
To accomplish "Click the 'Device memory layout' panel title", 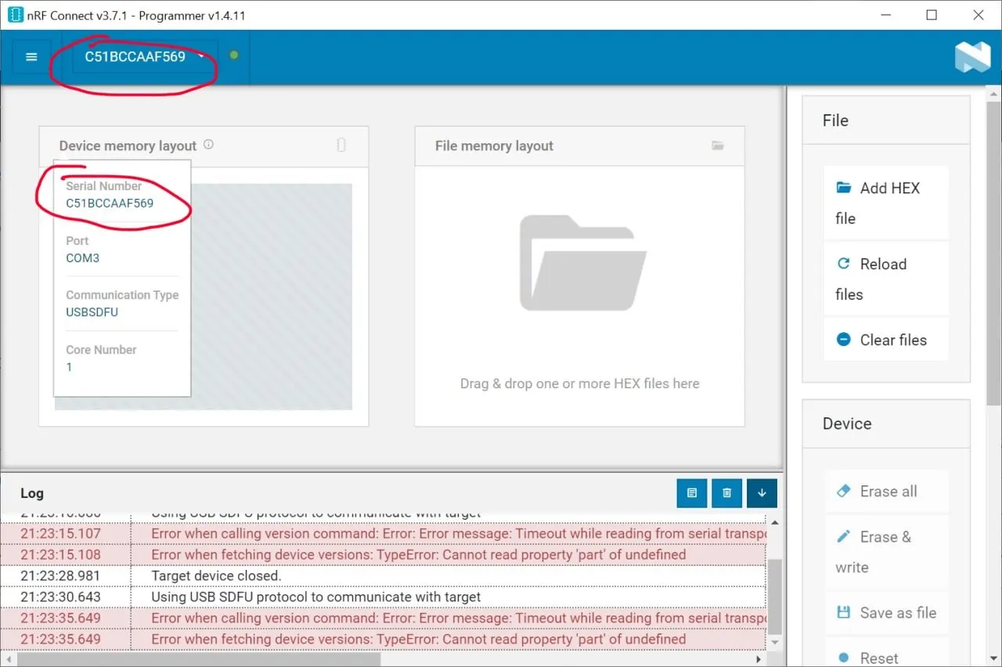I will point(128,146).
